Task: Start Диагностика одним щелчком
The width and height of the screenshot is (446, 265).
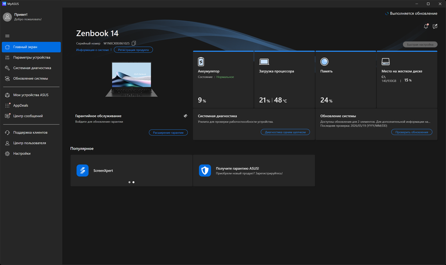Action: (285, 132)
